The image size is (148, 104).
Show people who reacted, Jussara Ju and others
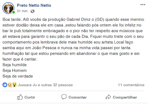click(45, 85)
